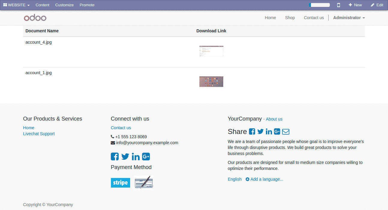Expand the Administrator user dropdown

[x=349, y=18]
